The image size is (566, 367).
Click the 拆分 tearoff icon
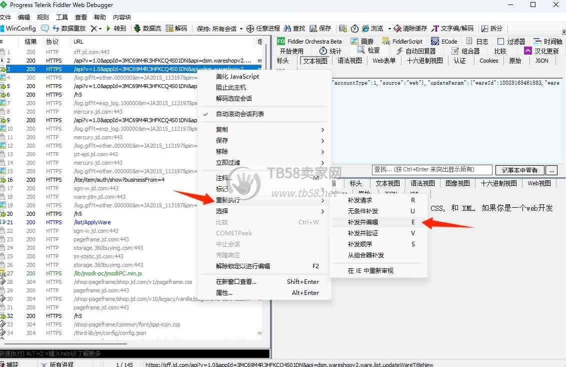pos(484,28)
